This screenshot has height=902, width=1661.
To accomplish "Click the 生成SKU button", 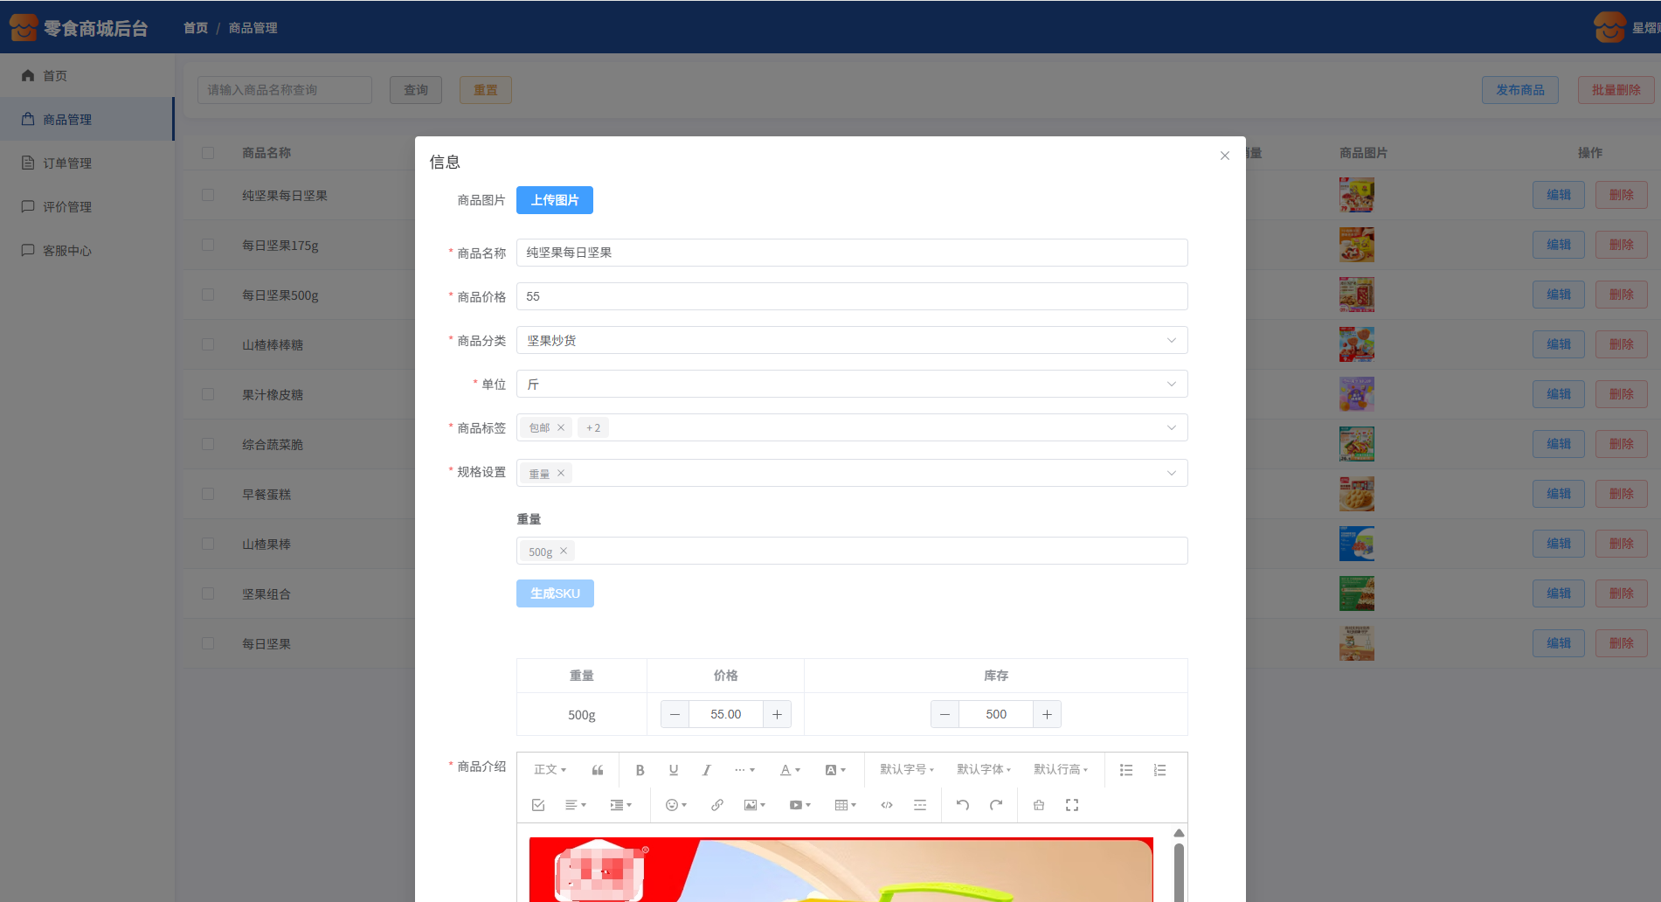I will [x=554, y=593].
